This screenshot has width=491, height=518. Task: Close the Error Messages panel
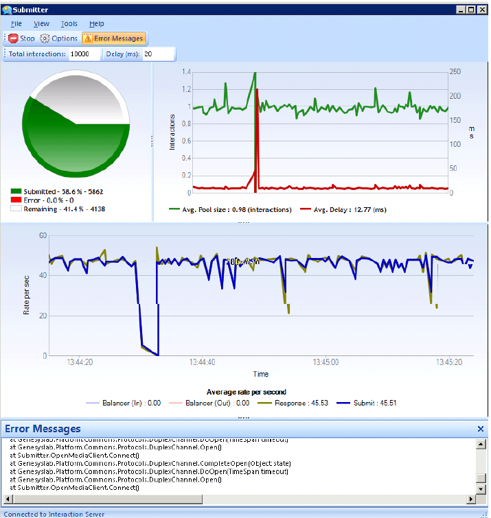tap(481, 429)
